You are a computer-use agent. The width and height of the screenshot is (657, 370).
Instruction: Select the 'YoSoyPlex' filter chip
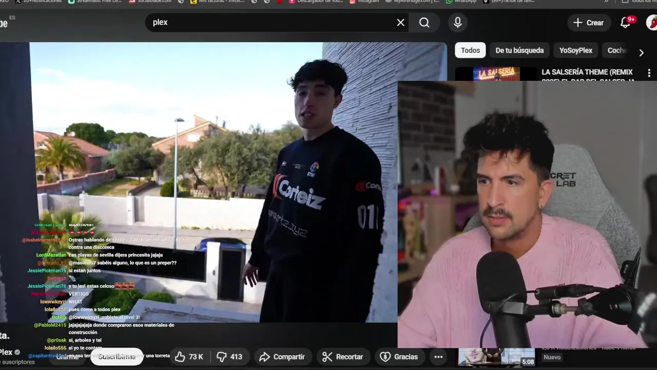(x=575, y=50)
